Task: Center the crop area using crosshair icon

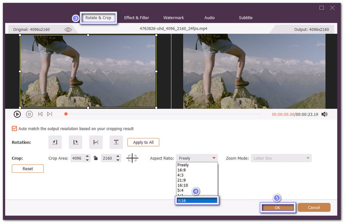Action: pos(132,158)
